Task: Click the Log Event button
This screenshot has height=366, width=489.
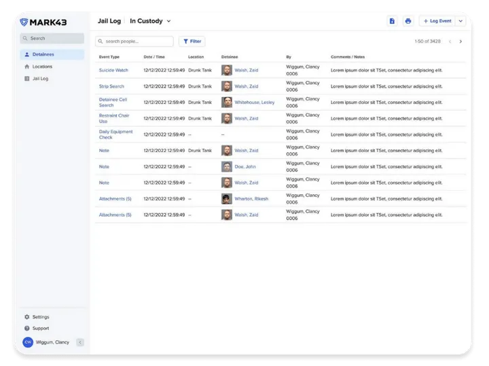Action: pos(437,21)
